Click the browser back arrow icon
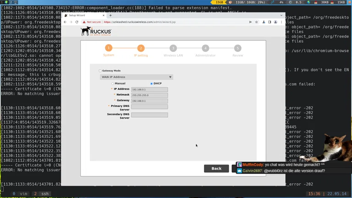The image size is (352, 198). (x=65, y=22)
